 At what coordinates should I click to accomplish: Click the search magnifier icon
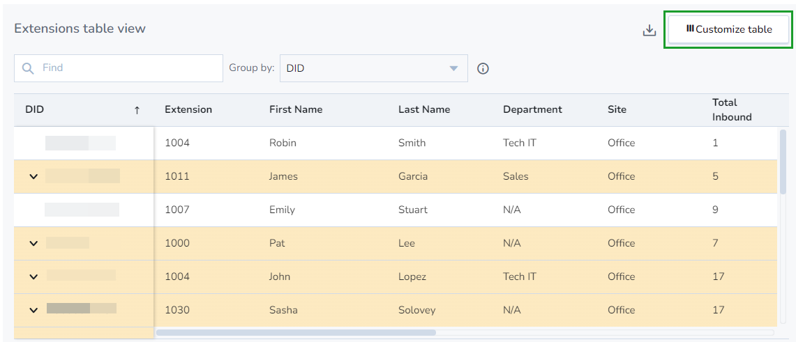pos(29,68)
